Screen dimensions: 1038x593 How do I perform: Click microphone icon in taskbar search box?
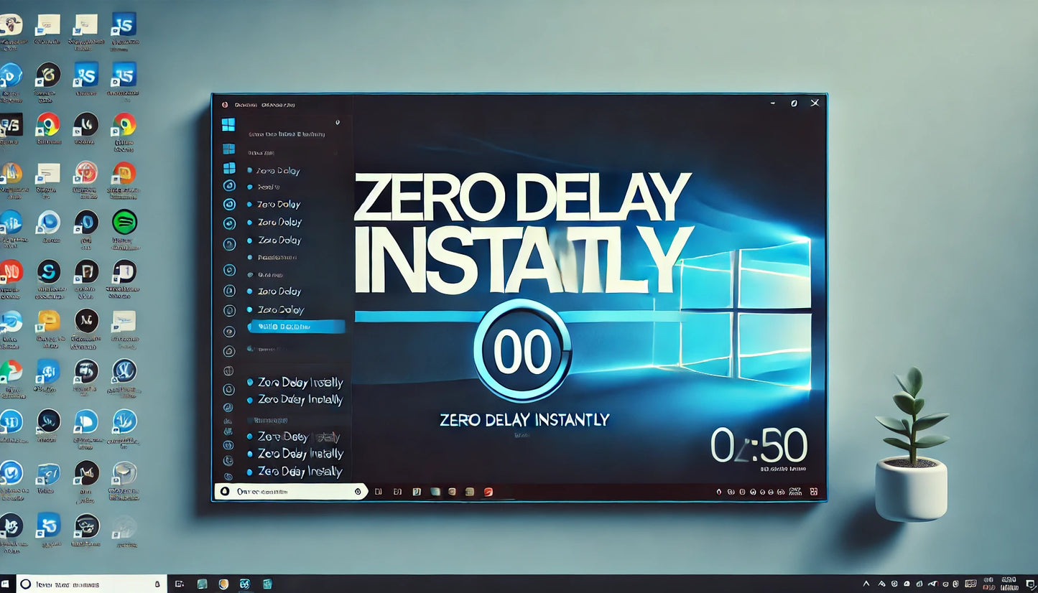coord(157,584)
